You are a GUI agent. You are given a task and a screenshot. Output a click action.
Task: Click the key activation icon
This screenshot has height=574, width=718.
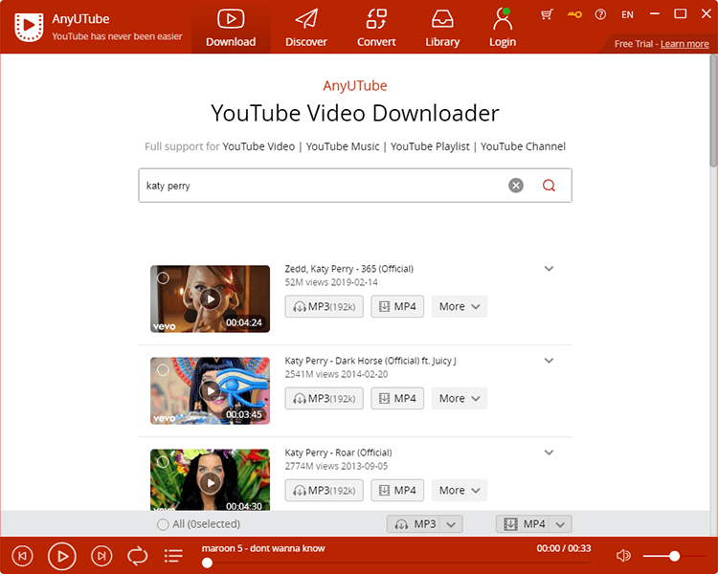click(574, 14)
